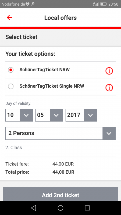Tap the Local offers page title
The width and height of the screenshot is (121, 215).
pyautogui.click(x=60, y=18)
